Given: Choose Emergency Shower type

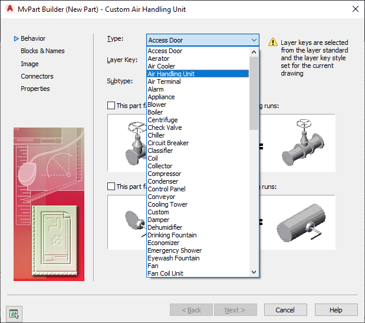Looking at the screenshot, I should 198,250.
